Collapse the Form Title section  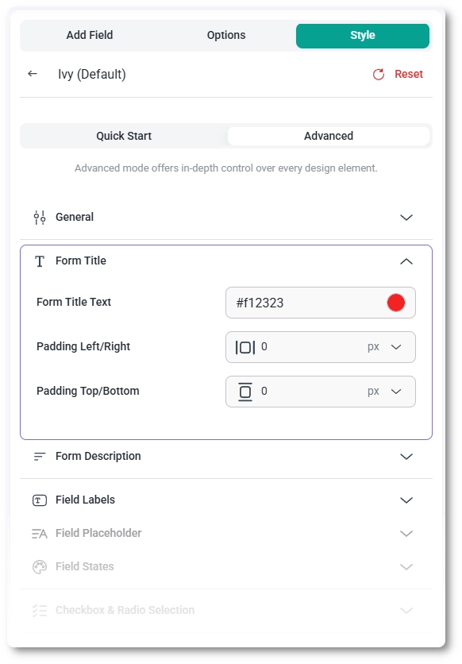406,261
